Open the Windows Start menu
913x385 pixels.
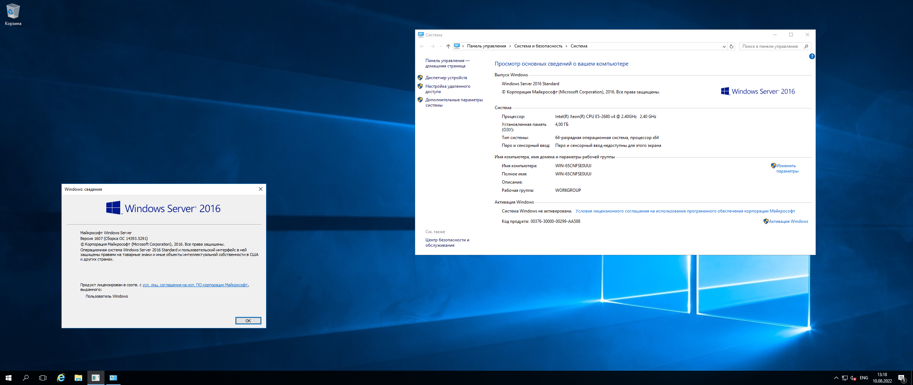click(9, 378)
